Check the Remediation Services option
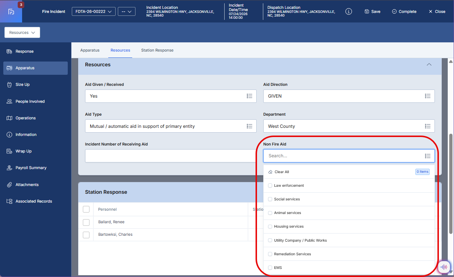This screenshot has height=277, width=454. (x=270, y=254)
